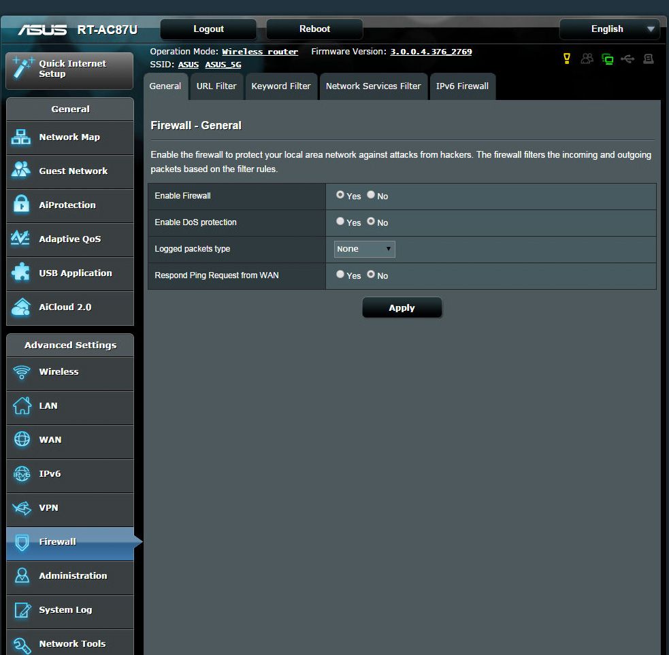Viewport: 669px width, 655px height.
Task: Open the IPv6 Firewall tab
Action: tap(462, 86)
